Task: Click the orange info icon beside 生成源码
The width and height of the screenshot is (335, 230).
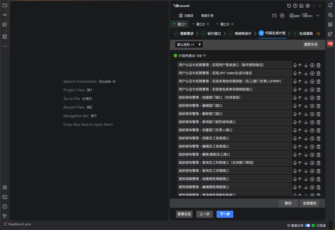Action: pos(318,34)
